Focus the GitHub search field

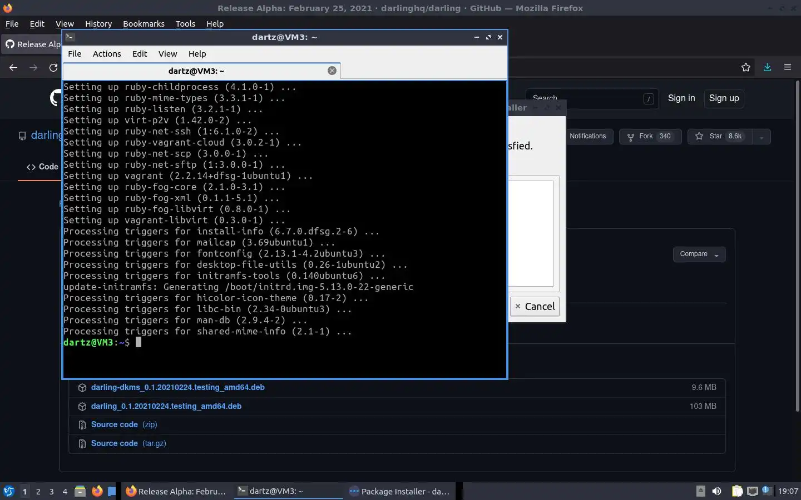(592, 98)
